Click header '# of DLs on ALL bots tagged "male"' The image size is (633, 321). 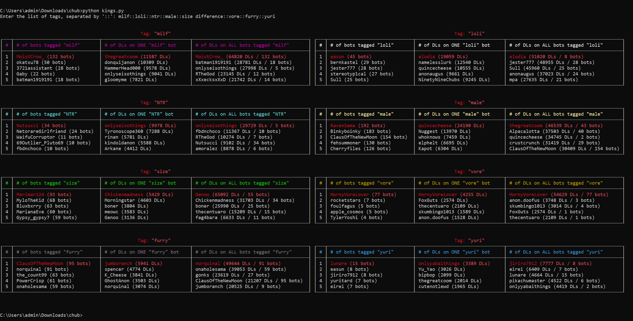tap(556, 114)
